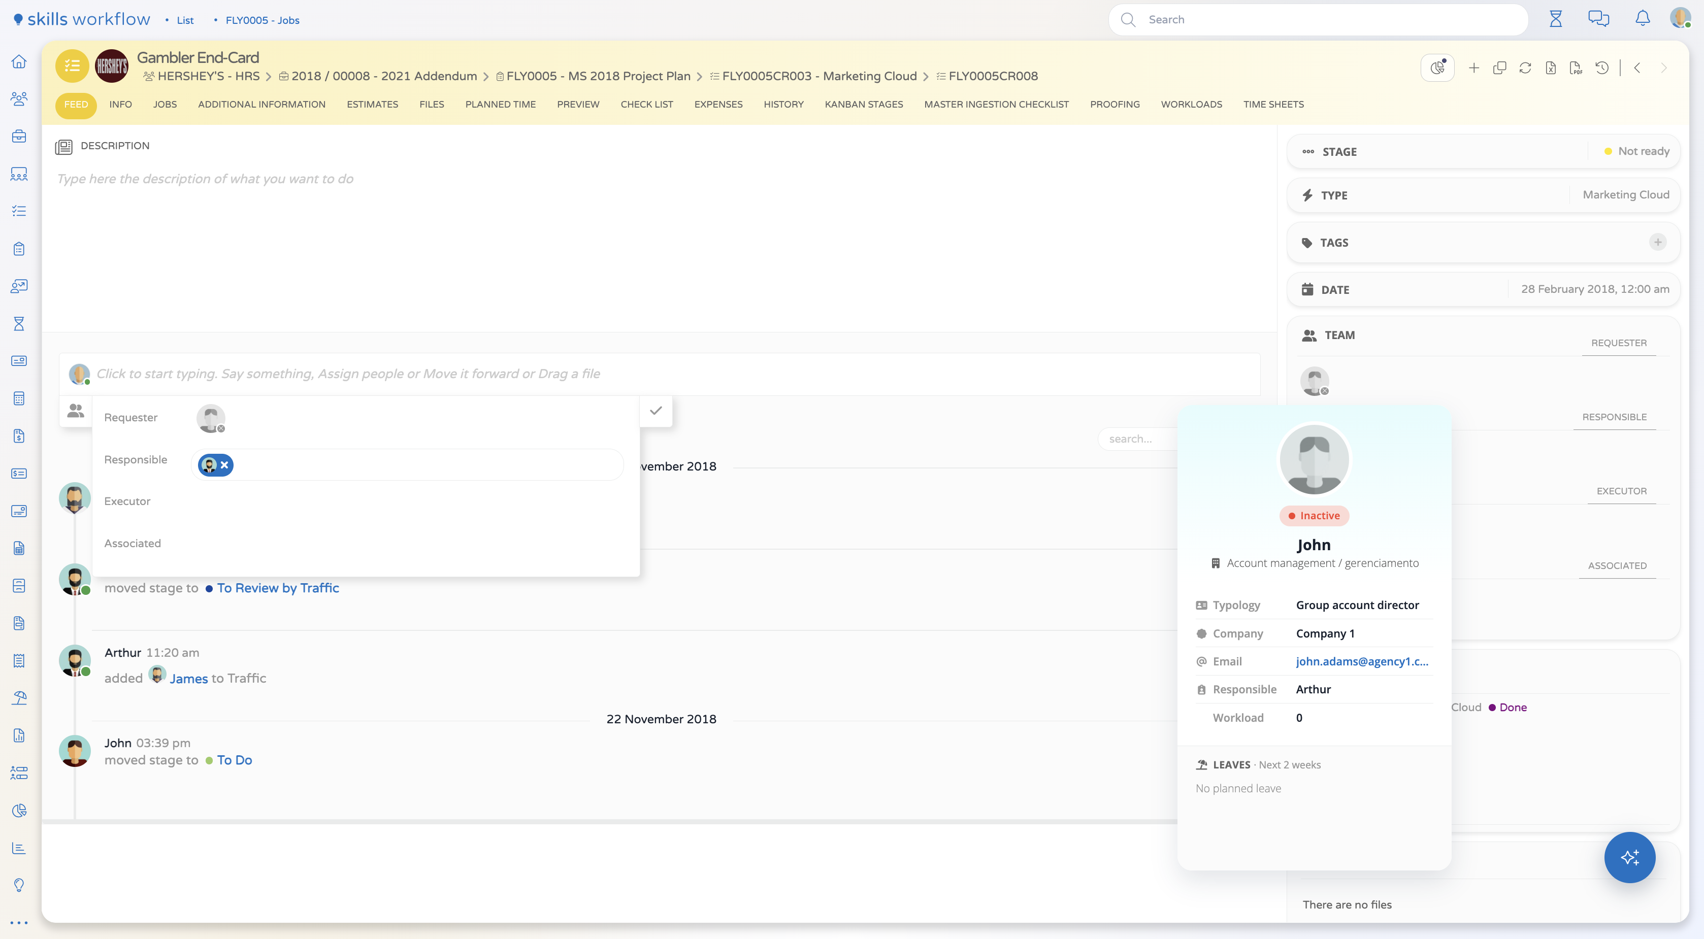Duplicate this task with the copy icon
This screenshot has width=1704, height=939.
click(1499, 68)
